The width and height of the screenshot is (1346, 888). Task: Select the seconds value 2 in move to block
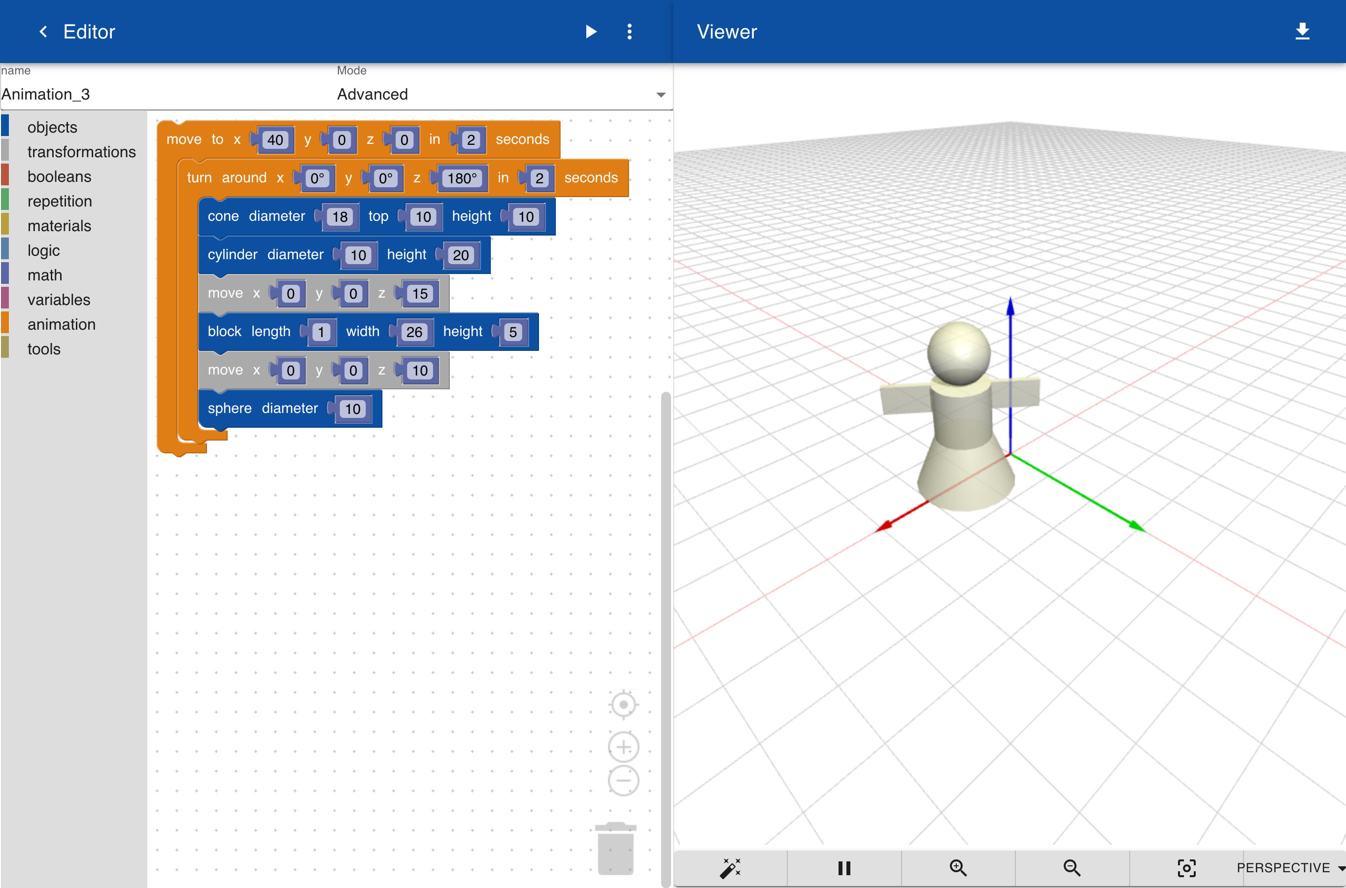coord(471,140)
